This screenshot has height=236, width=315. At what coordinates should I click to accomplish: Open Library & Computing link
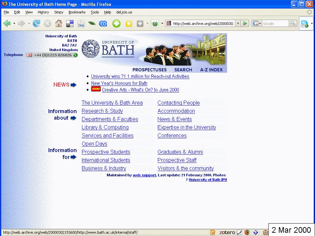click(105, 128)
